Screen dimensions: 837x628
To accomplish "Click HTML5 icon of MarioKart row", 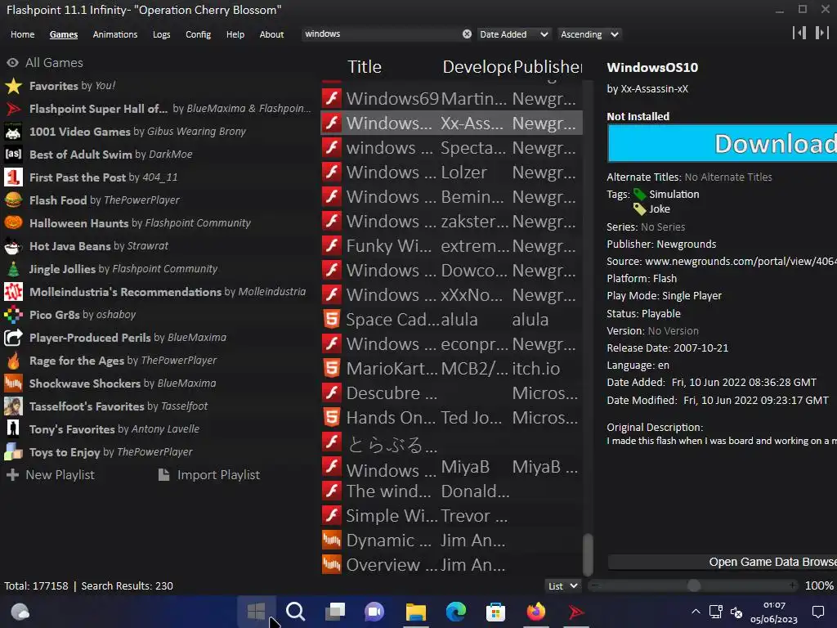I will click(332, 369).
